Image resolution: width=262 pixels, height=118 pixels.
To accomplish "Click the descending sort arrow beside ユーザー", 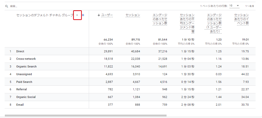I will pyautogui.click(x=99, y=15).
